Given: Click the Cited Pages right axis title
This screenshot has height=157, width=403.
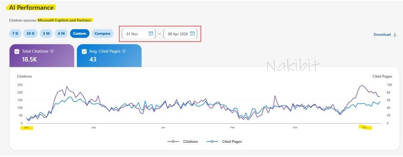Looking at the screenshot, I should (x=382, y=76).
